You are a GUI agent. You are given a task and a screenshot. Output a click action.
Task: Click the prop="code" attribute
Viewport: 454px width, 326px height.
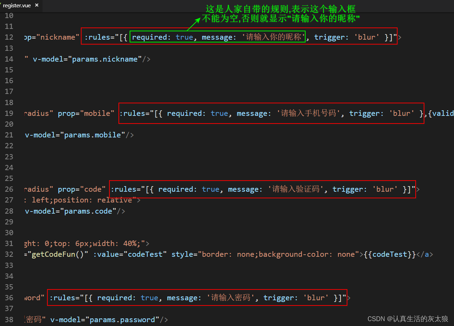tap(82, 189)
